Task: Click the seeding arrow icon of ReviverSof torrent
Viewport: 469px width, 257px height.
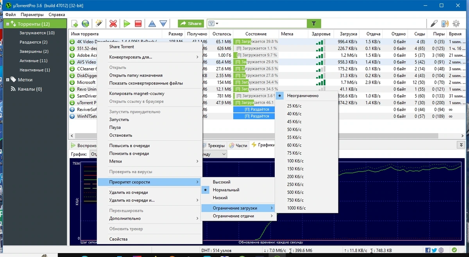Action: [72, 109]
